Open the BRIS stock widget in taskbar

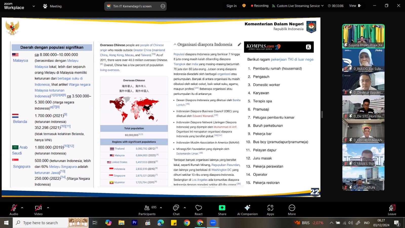click(x=309, y=223)
